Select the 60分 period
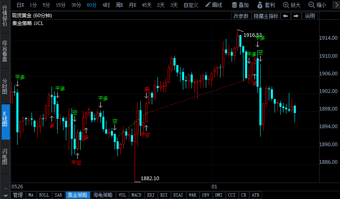Screen dimensions: 340x199 click(x=92, y=5)
